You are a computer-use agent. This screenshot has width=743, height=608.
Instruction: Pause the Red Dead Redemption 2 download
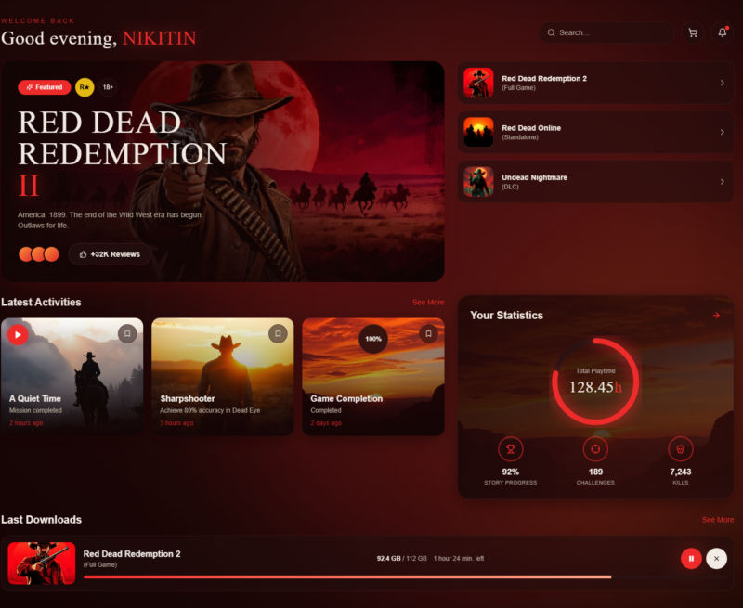click(691, 559)
